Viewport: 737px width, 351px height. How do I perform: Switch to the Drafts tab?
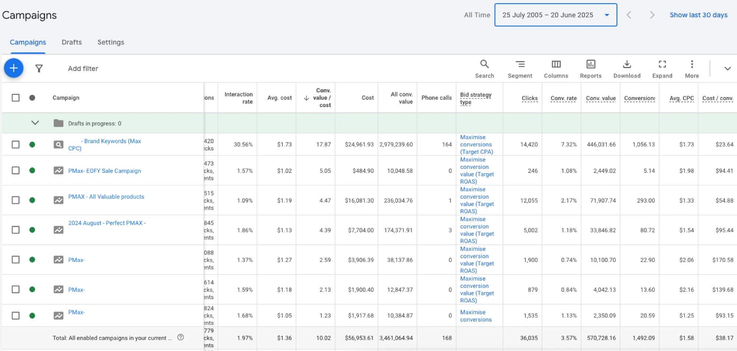[x=72, y=42]
